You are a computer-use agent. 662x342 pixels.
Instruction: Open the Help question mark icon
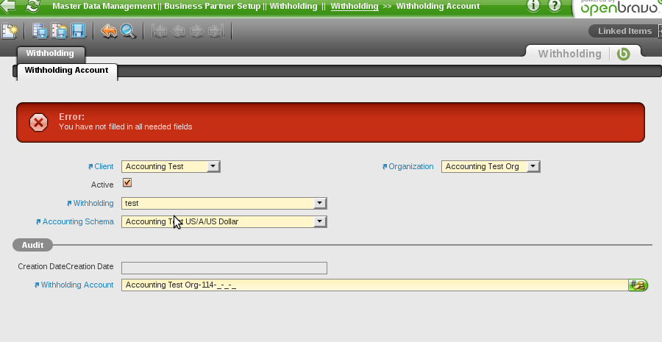point(555,5)
